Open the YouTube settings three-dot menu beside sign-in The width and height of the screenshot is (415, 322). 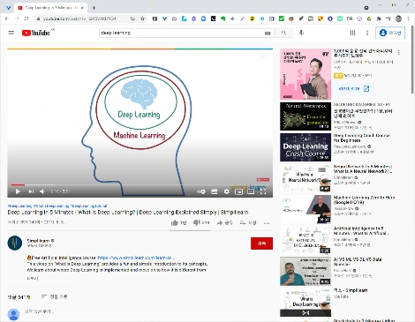[367, 33]
